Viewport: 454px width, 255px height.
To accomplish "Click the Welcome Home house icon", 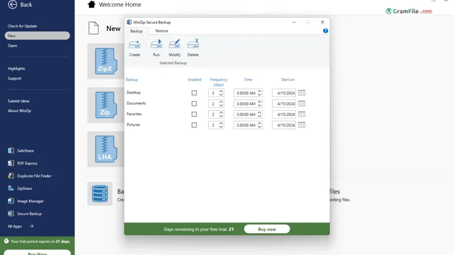I will [x=91, y=4].
